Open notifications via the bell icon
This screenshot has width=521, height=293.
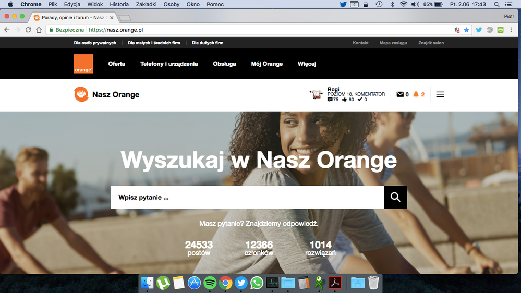click(416, 94)
